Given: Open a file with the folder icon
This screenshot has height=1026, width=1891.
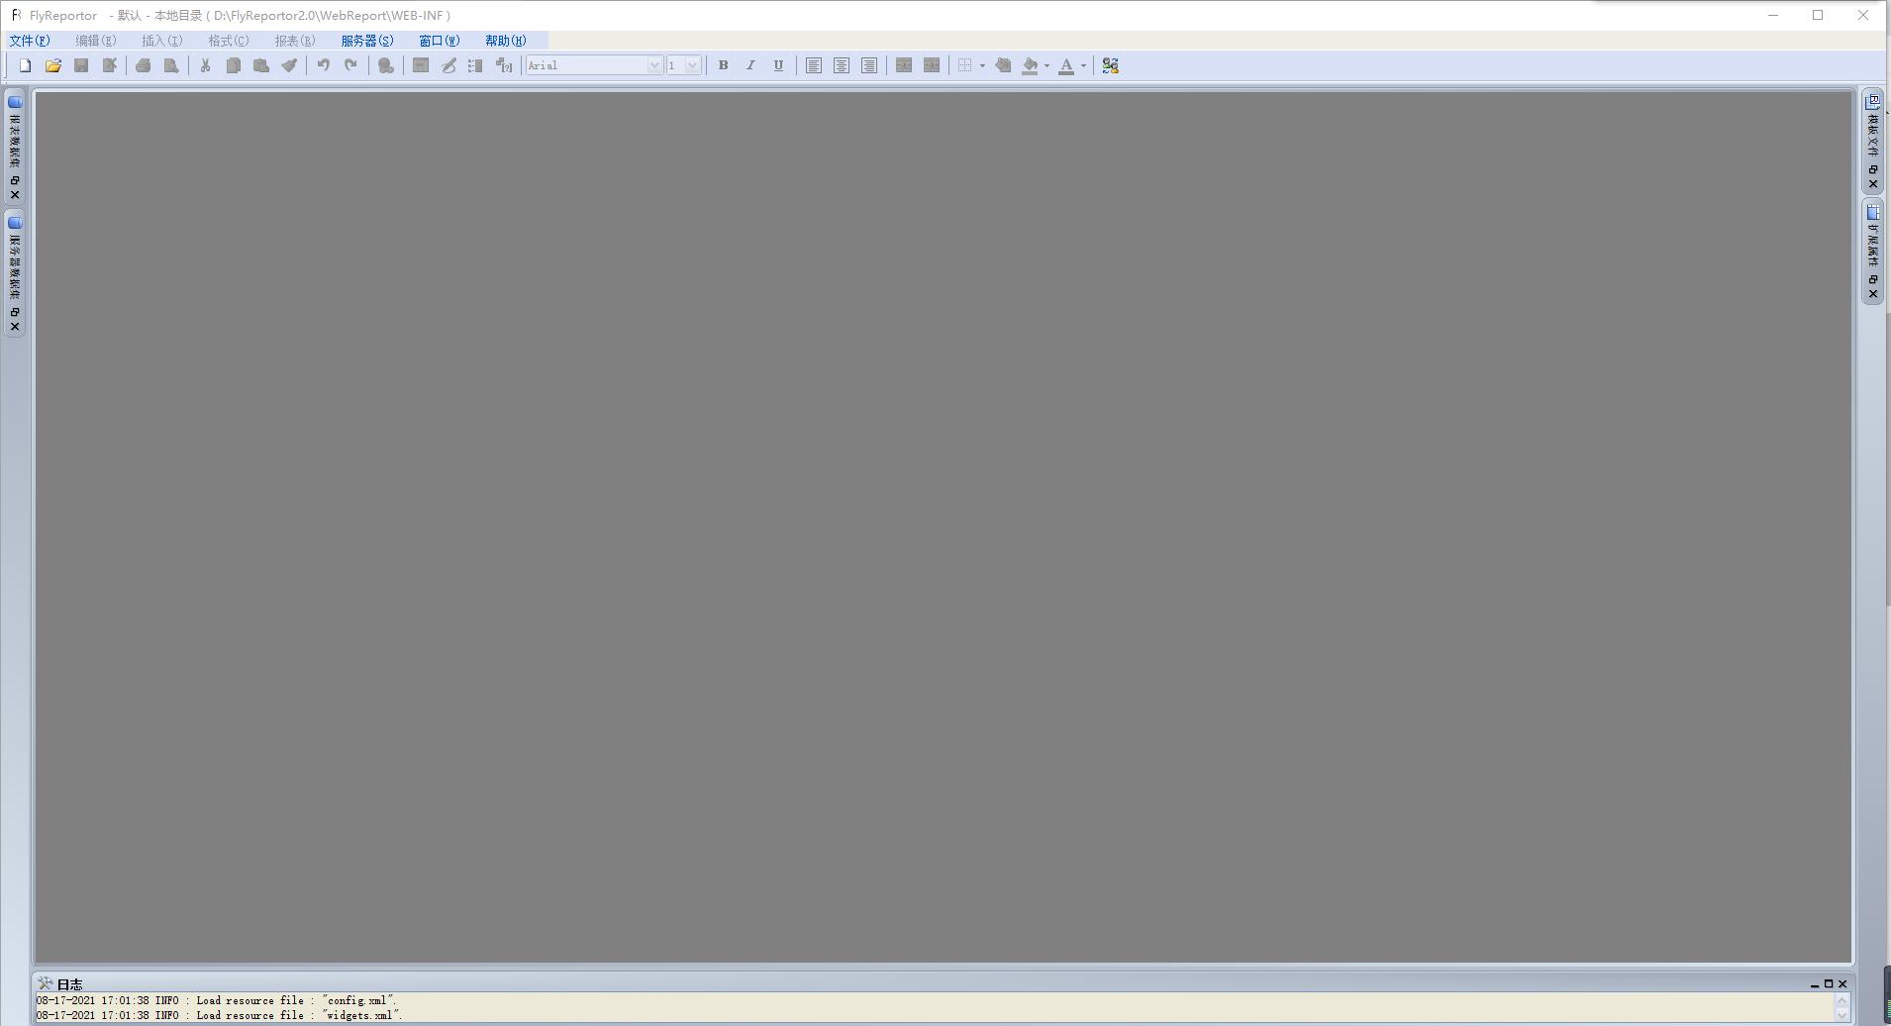Looking at the screenshot, I should pyautogui.click(x=53, y=65).
